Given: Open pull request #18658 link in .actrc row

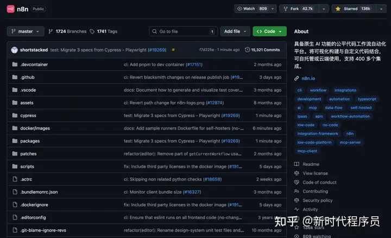Looking at the screenshot, I should (212, 179).
